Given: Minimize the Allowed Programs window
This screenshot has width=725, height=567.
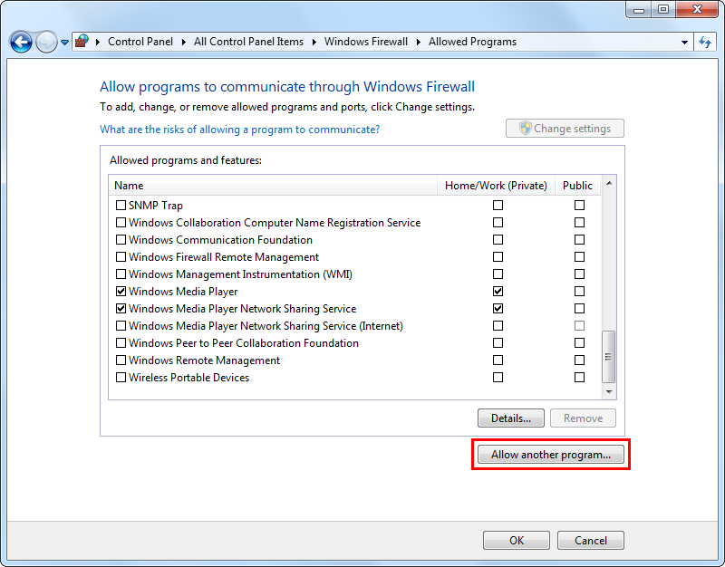Looking at the screenshot, I should 639,9.
